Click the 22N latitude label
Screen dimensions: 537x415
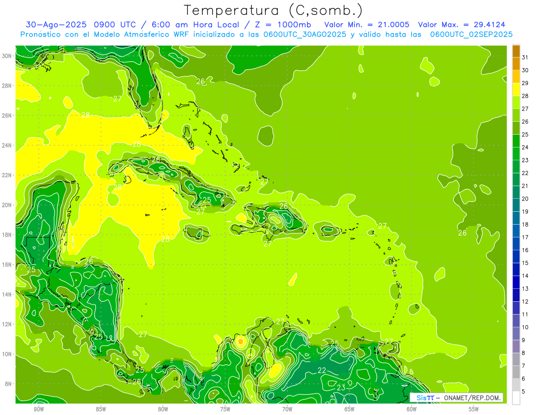[x=6, y=175]
